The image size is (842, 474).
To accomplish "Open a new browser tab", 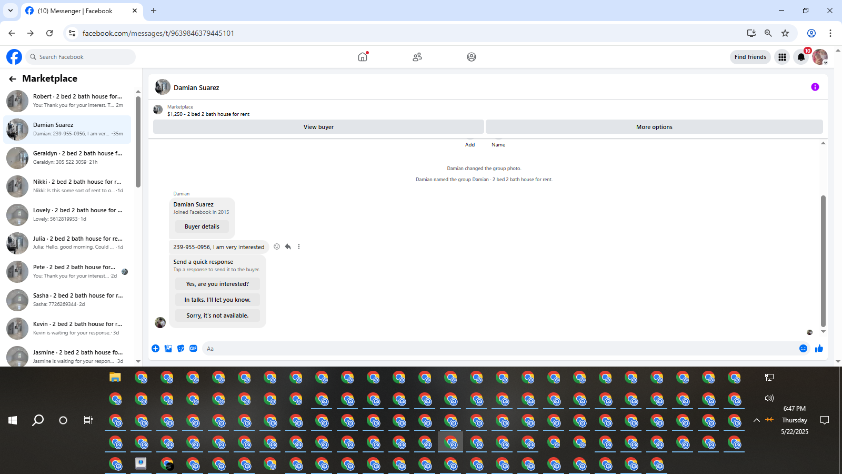I will (x=154, y=11).
